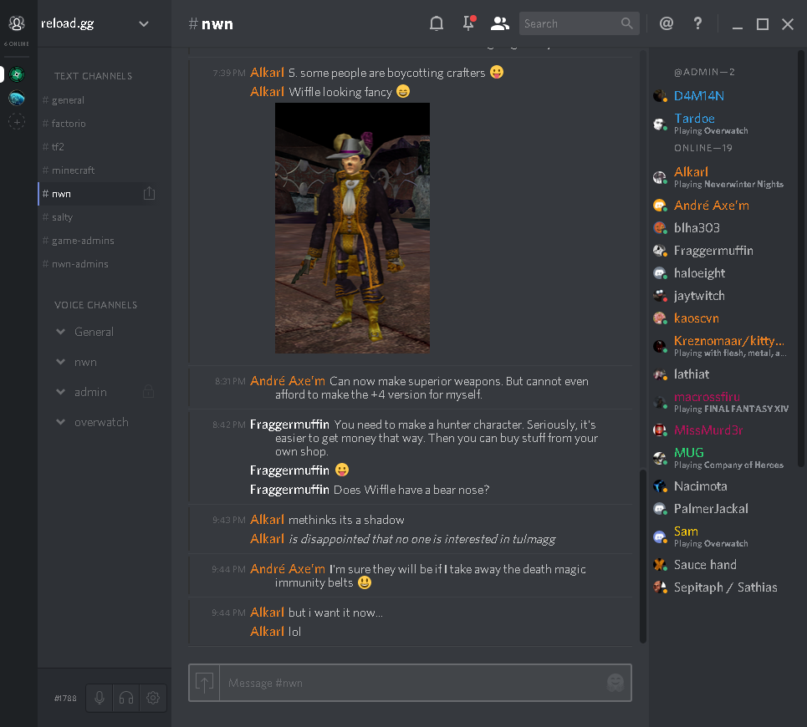The image size is (807, 727).
Task: Open macrossfiru member entry
Action: (x=723, y=402)
